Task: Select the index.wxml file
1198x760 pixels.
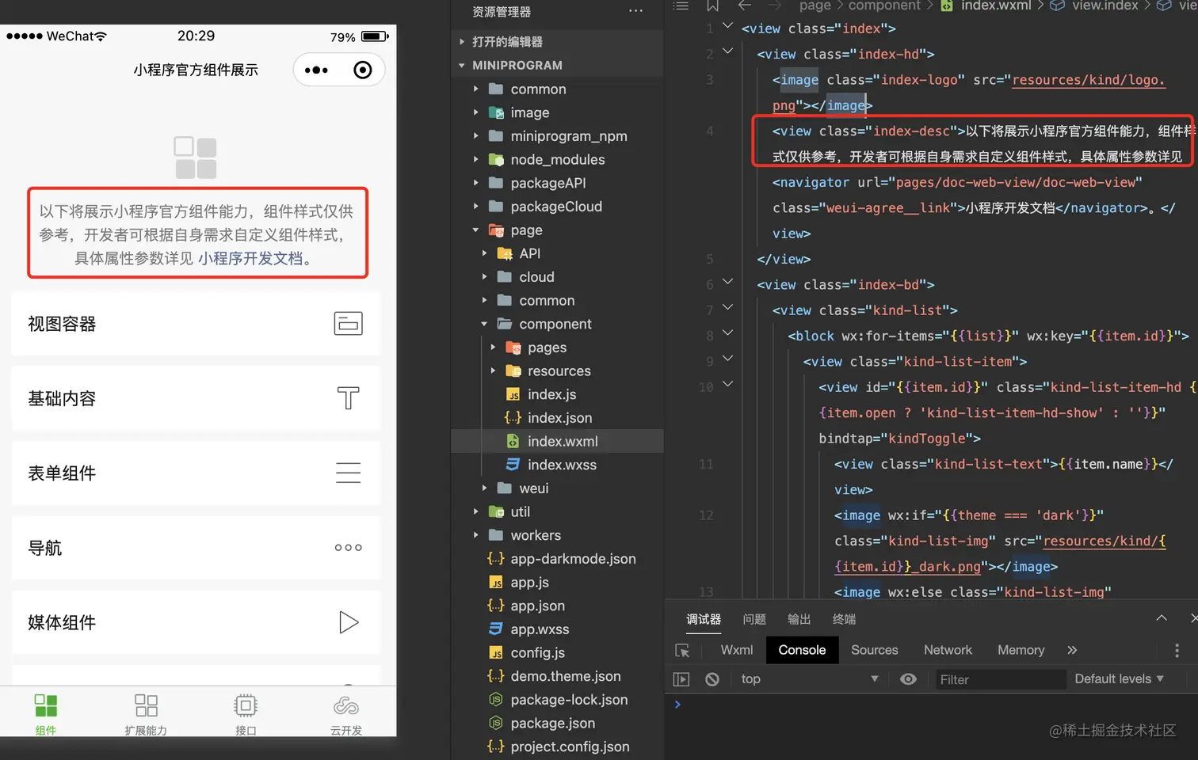Action: coord(558,441)
